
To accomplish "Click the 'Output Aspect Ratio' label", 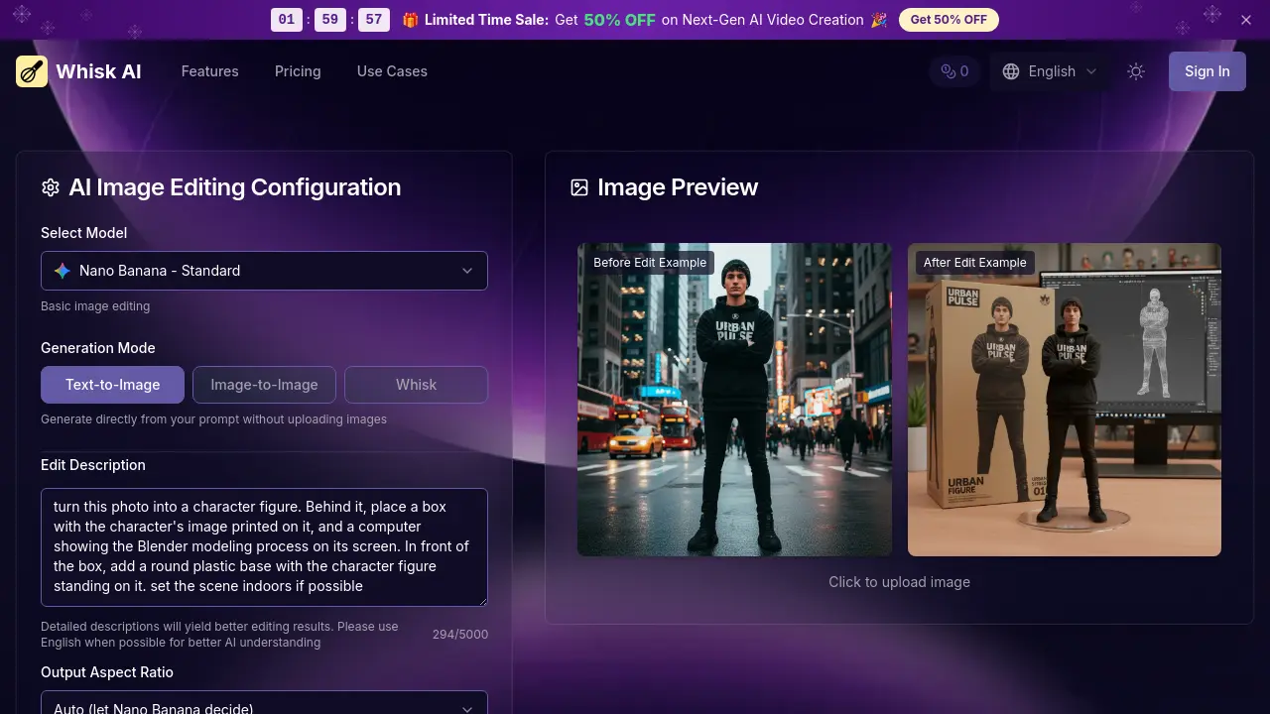I will point(107,672).
